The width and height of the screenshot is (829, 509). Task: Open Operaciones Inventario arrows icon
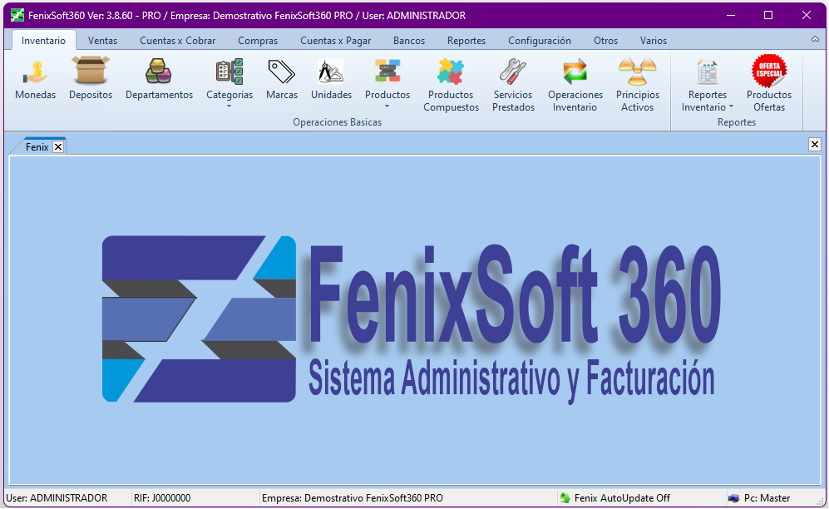pyautogui.click(x=575, y=72)
